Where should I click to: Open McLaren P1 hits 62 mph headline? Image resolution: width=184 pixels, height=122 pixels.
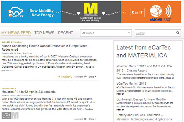[28, 92]
